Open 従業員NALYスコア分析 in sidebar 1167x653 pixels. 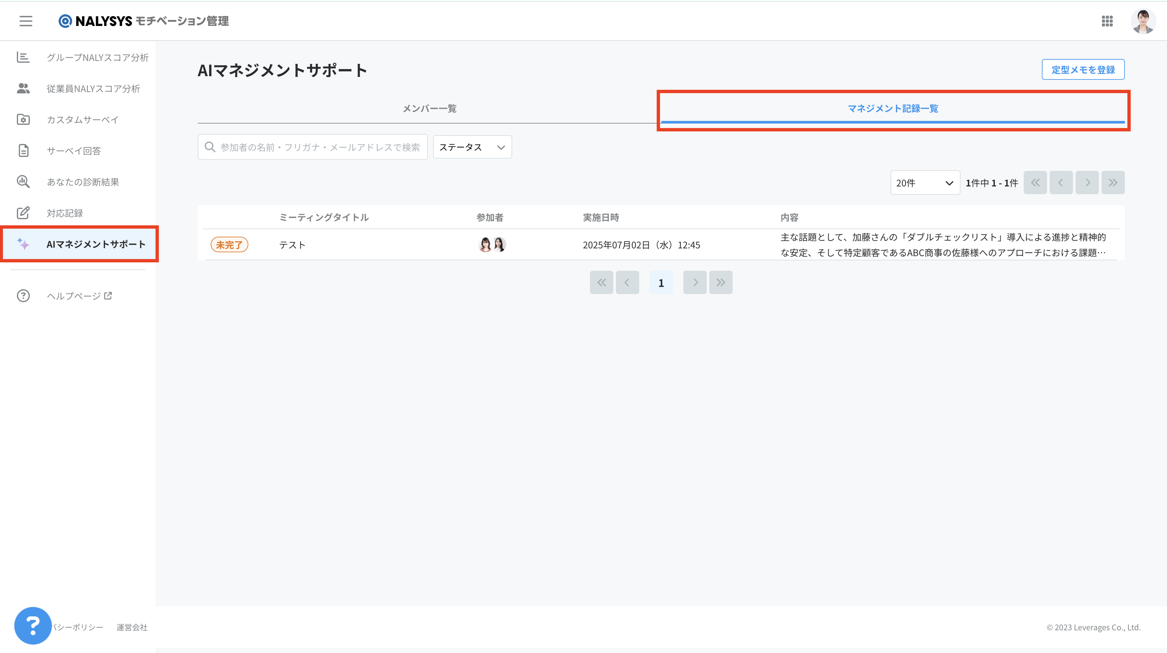(x=78, y=89)
